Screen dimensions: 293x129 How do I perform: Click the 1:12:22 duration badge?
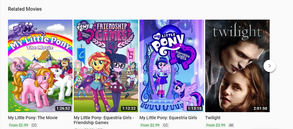tap(129, 108)
